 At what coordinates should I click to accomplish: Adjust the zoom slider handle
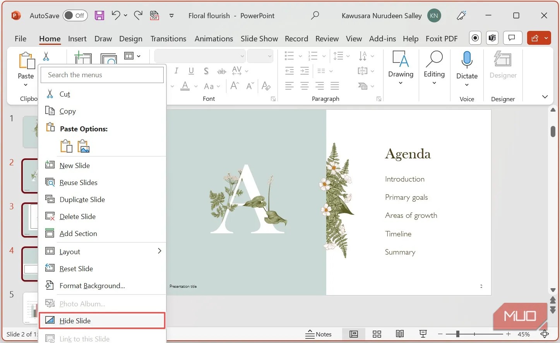coord(457,334)
